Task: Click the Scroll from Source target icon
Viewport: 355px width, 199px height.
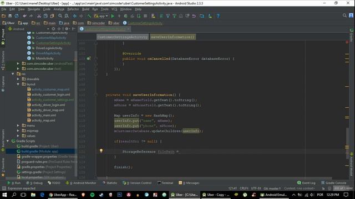Action: [x=53, y=29]
